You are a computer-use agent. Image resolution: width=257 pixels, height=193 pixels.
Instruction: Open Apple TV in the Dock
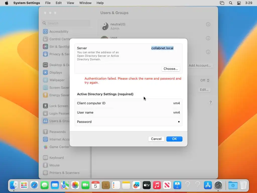click(147, 185)
